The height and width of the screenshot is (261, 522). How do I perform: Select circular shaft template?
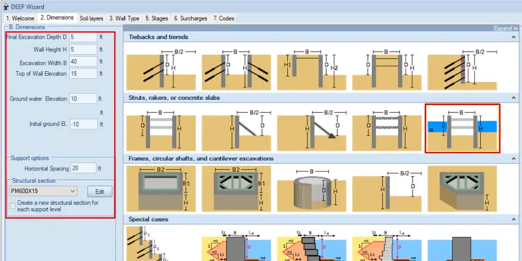click(x=312, y=189)
